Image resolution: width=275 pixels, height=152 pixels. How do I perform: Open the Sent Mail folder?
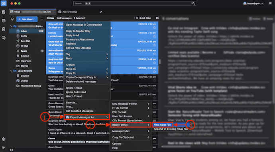[27, 41]
